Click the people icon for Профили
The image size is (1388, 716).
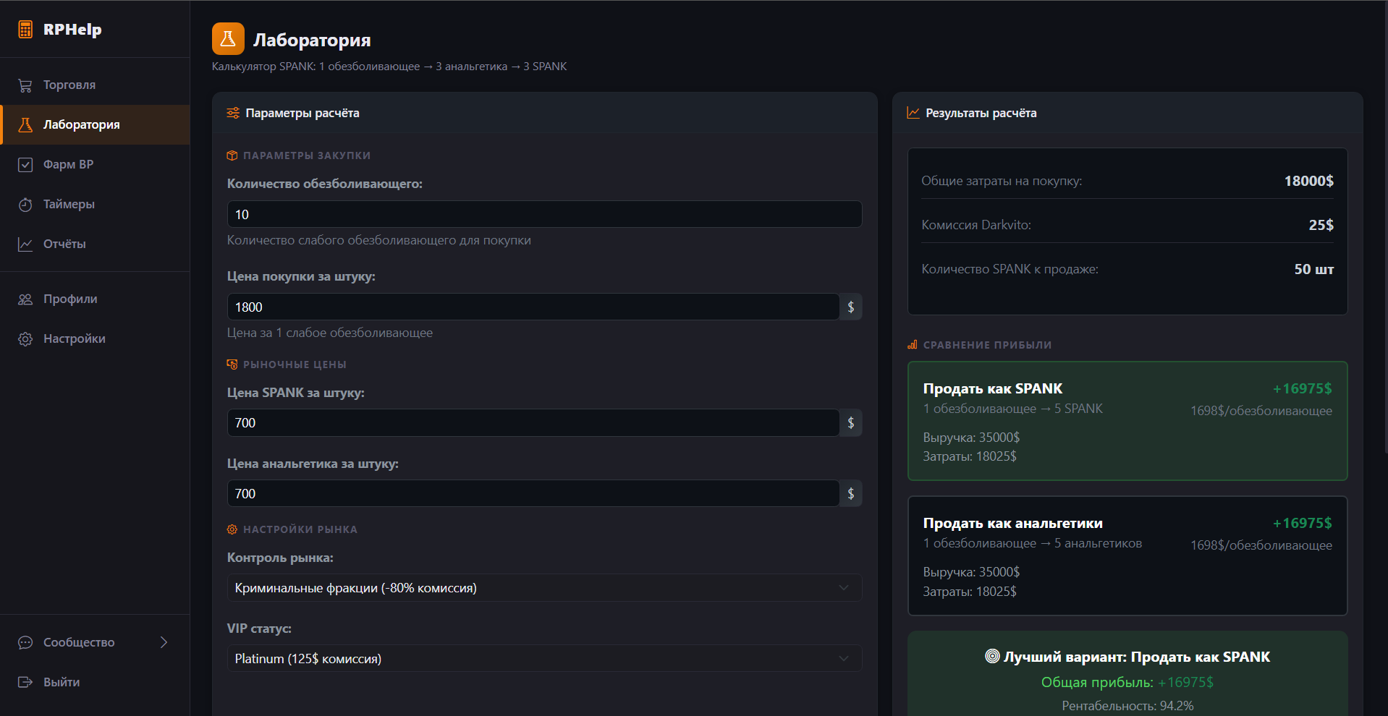[x=25, y=299]
